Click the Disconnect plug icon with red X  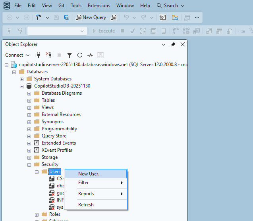(x=49, y=55)
